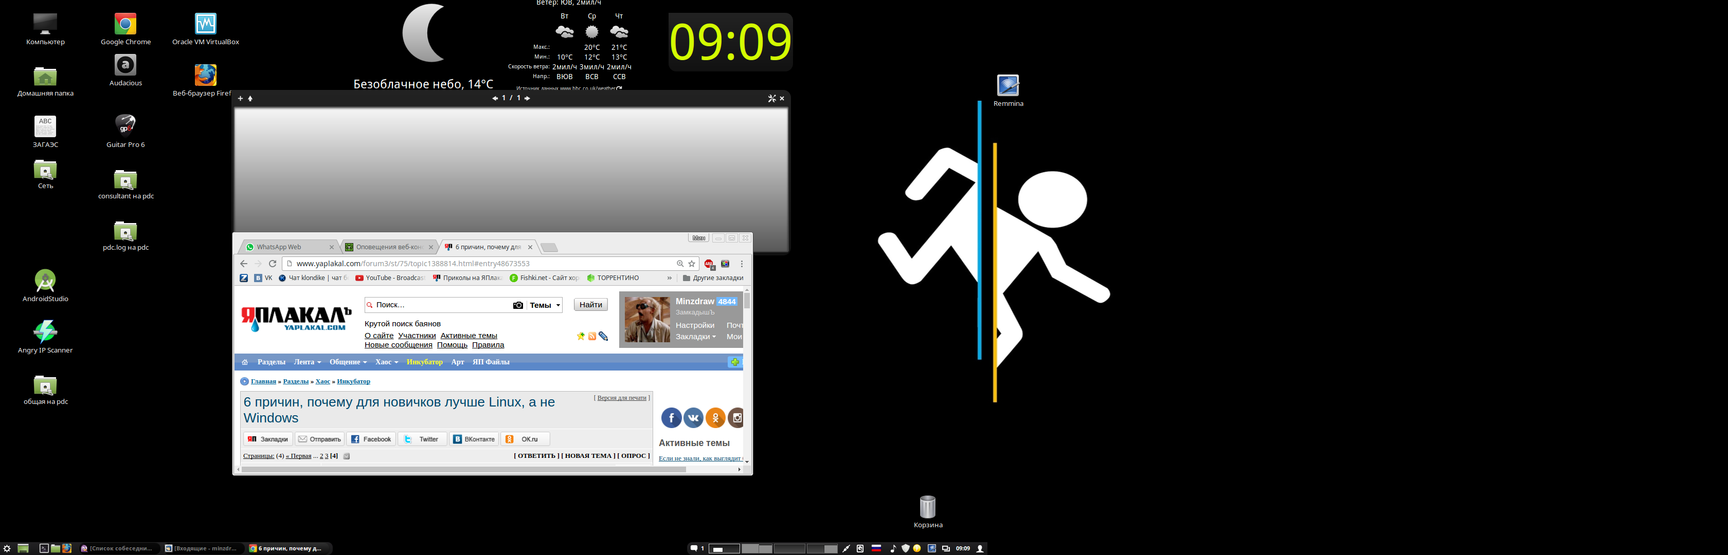This screenshot has width=1728, height=555.
Task: Select the Remmina desktop icon
Action: [1008, 90]
